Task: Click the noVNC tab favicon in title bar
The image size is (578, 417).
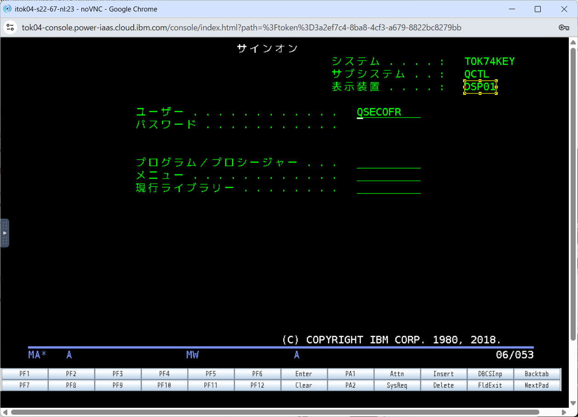Action: coord(7,9)
